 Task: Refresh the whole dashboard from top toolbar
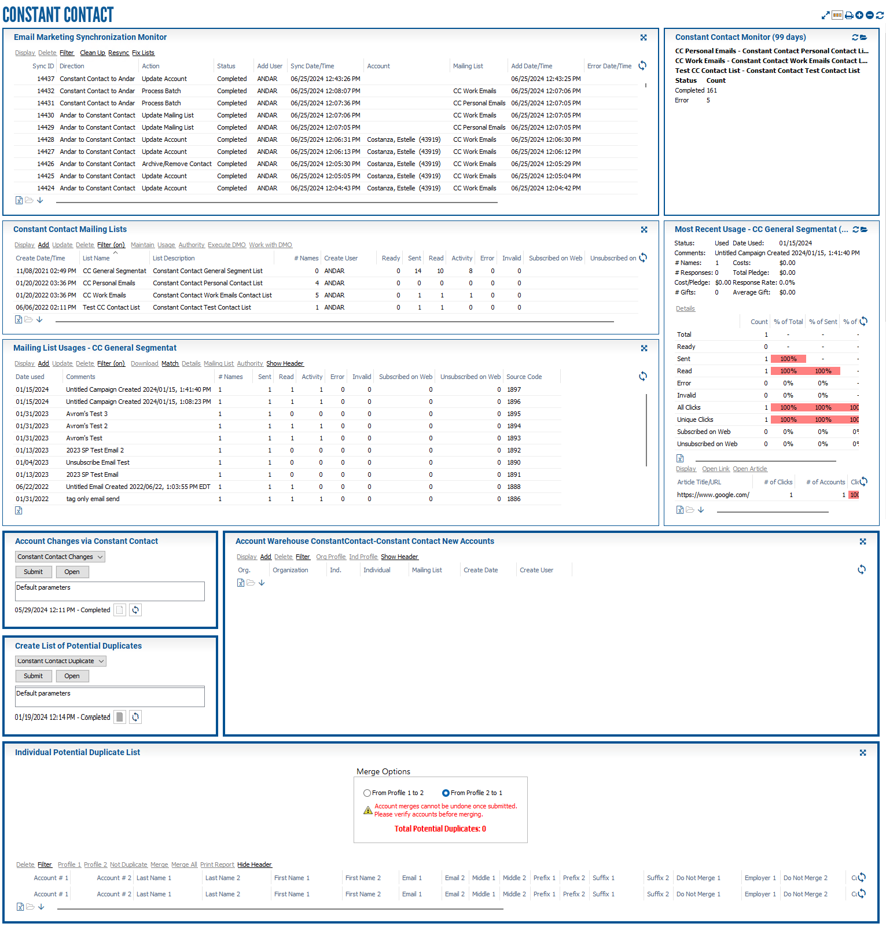tap(880, 15)
